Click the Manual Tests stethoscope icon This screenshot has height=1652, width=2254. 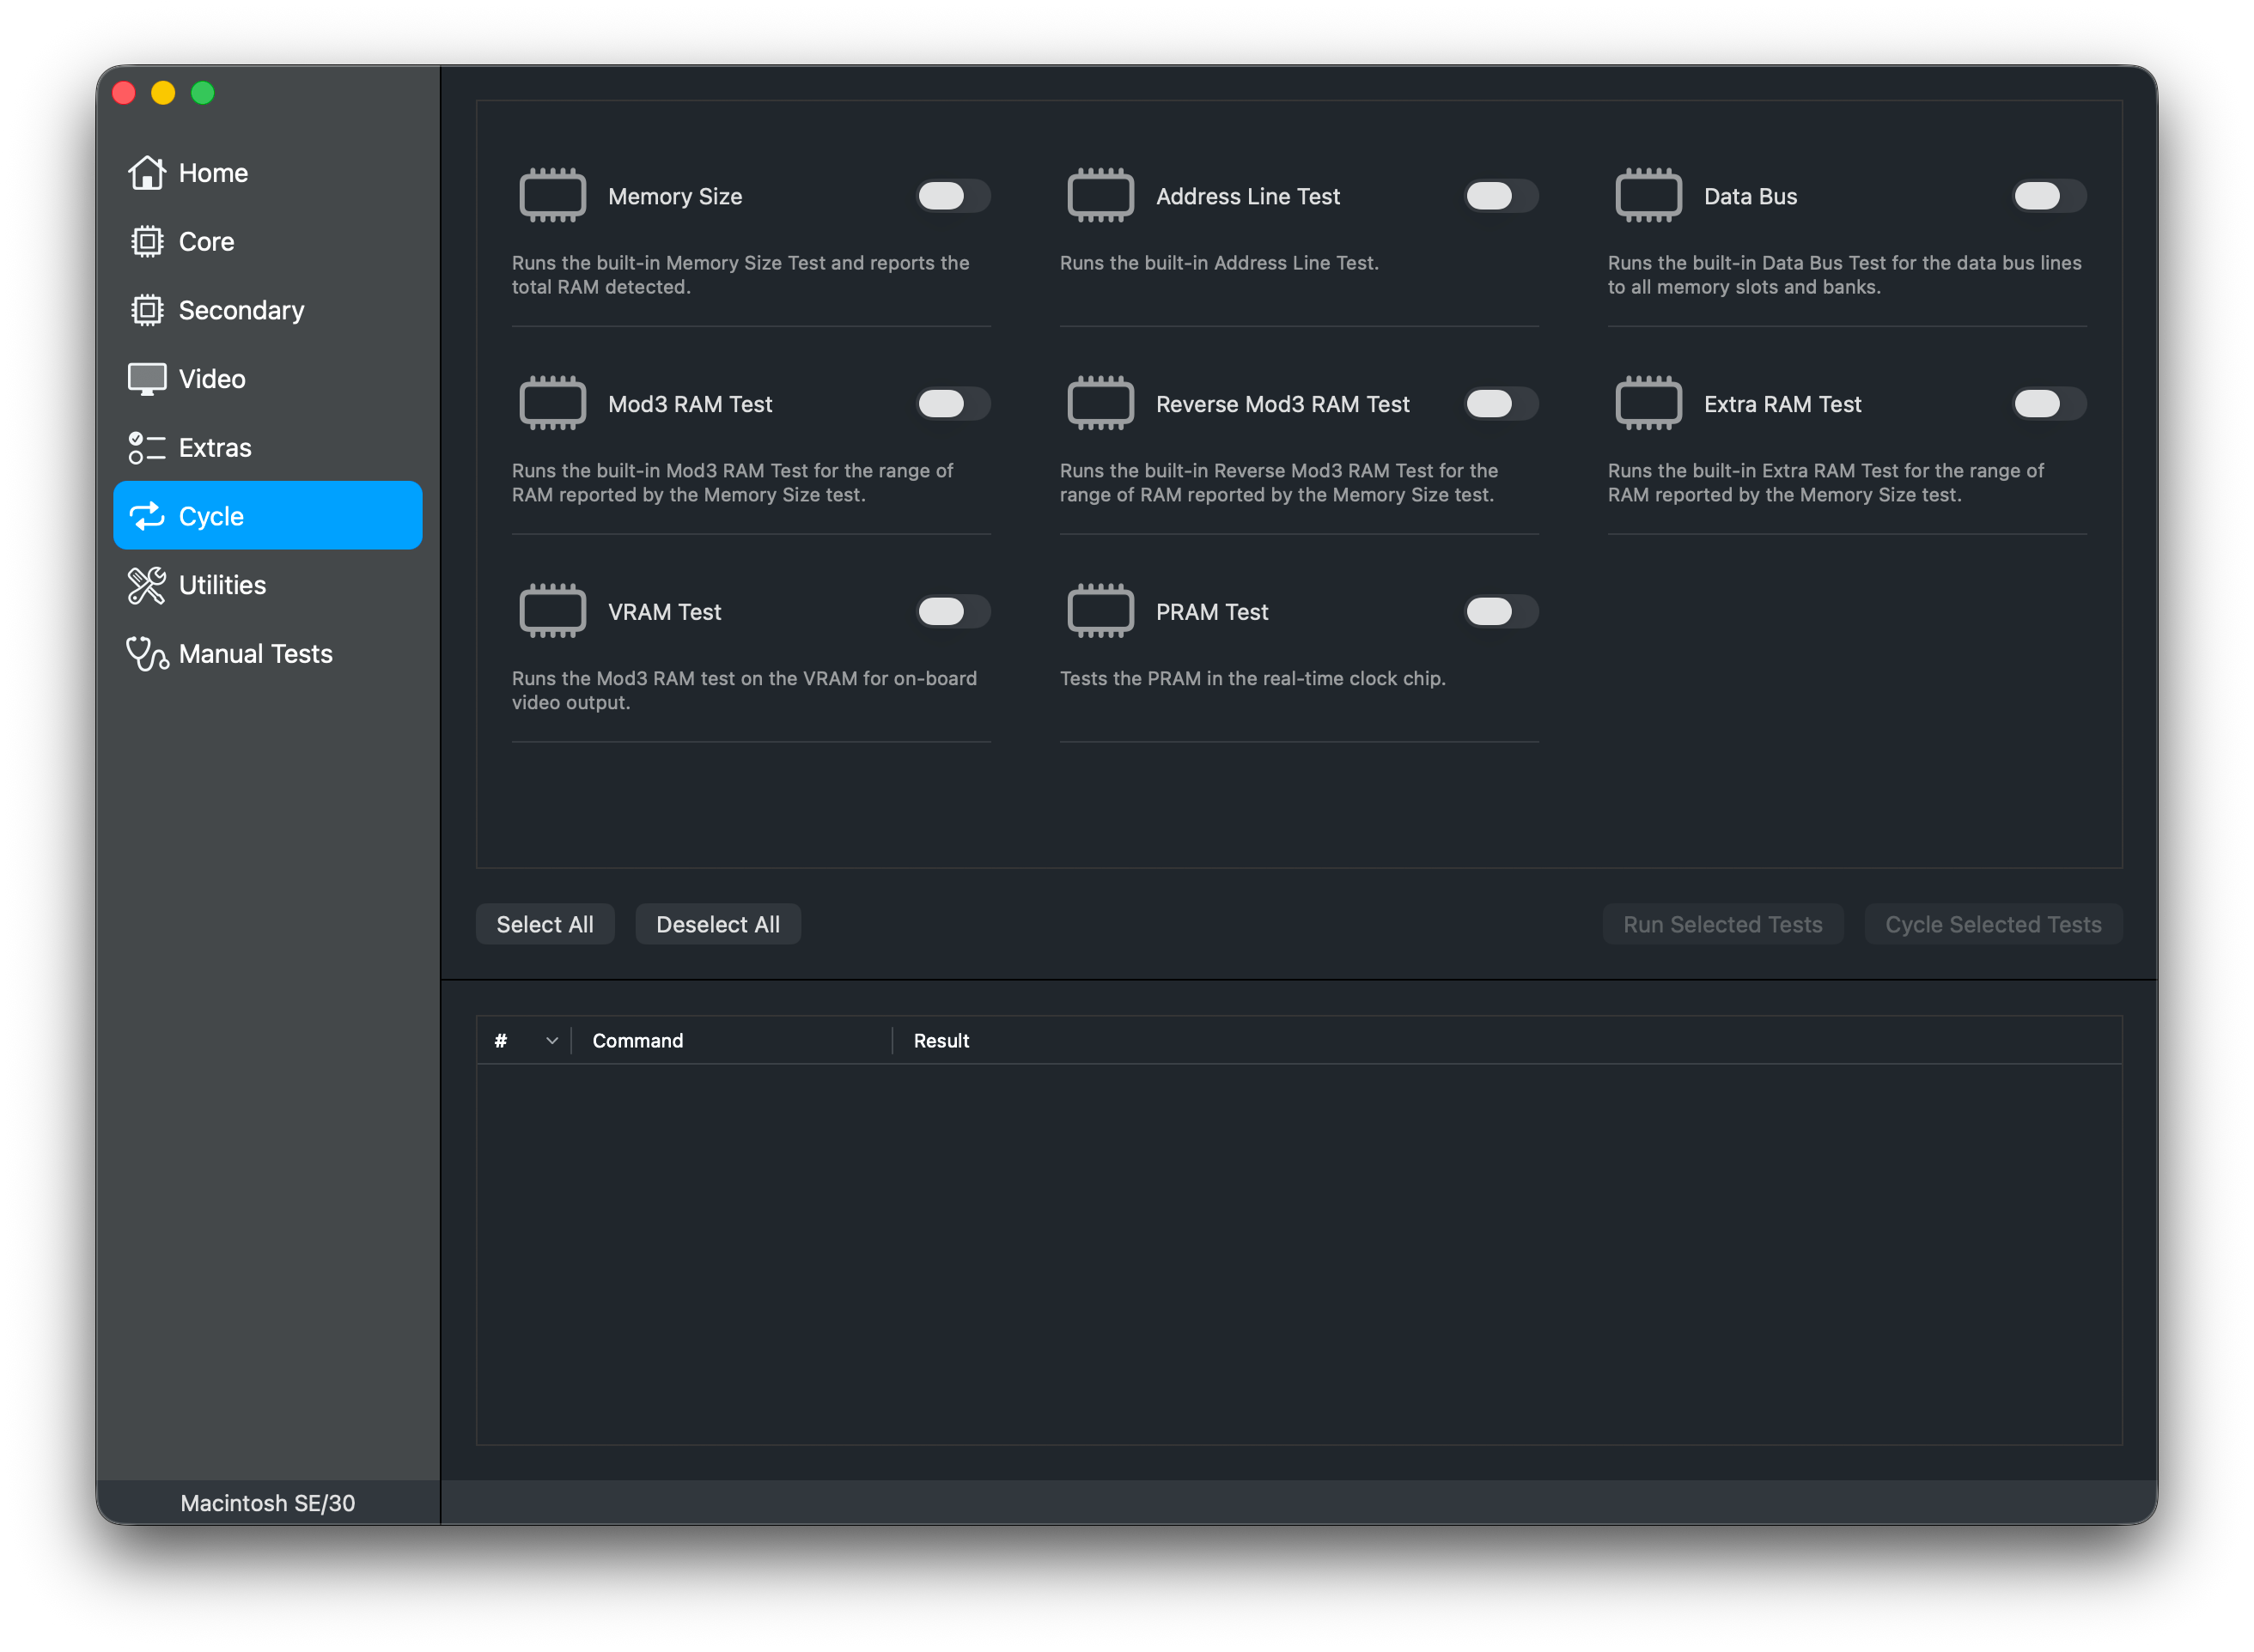click(x=146, y=654)
